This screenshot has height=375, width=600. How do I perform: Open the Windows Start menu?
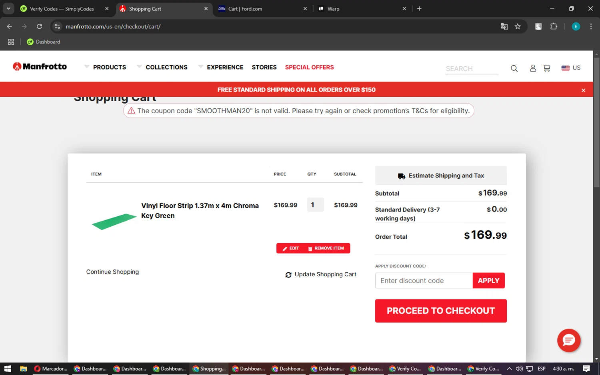coord(7,369)
